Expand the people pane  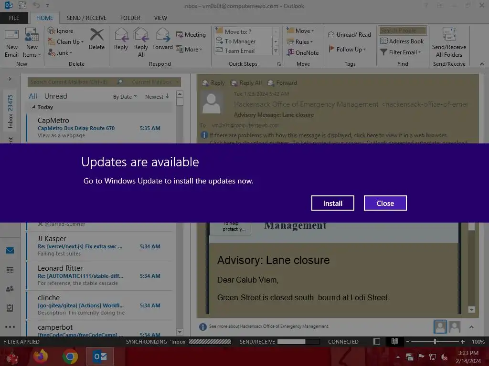coord(471,327)
